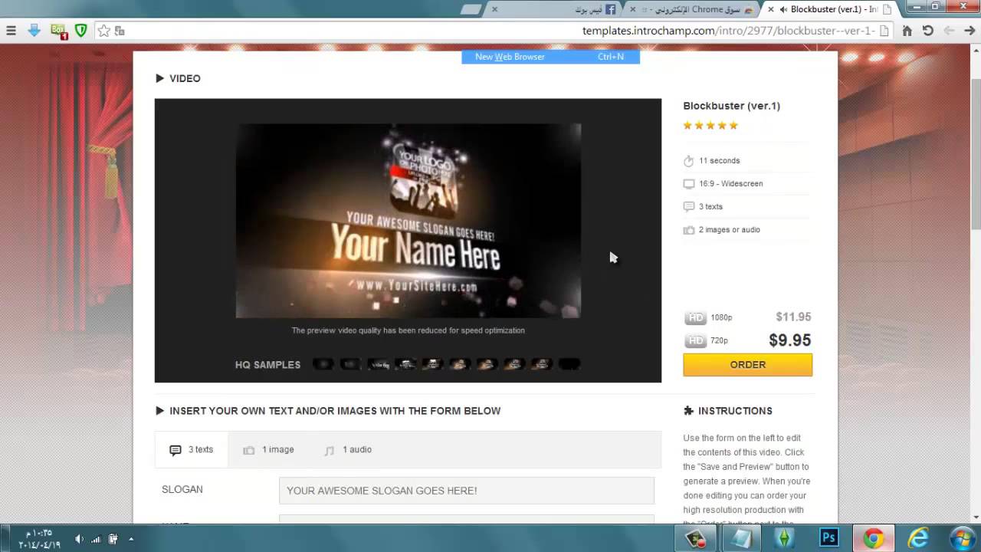Select the 1080p HD option
Viewport: 981px width, 552px height.
pyautogui.click(x=708, y=317)
